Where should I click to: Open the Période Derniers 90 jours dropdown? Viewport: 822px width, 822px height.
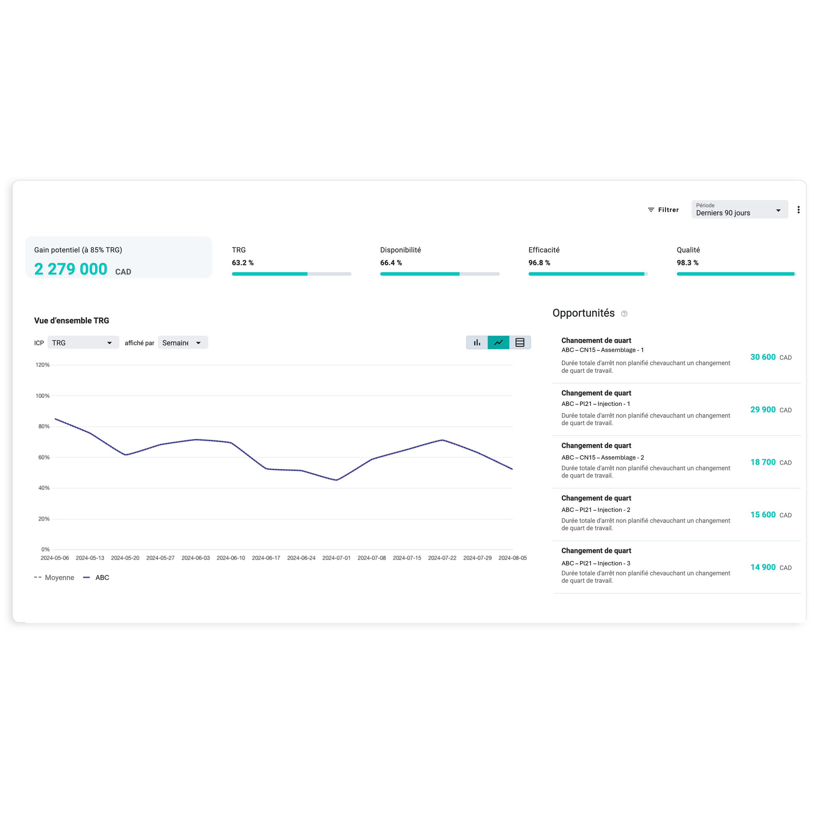739,209
